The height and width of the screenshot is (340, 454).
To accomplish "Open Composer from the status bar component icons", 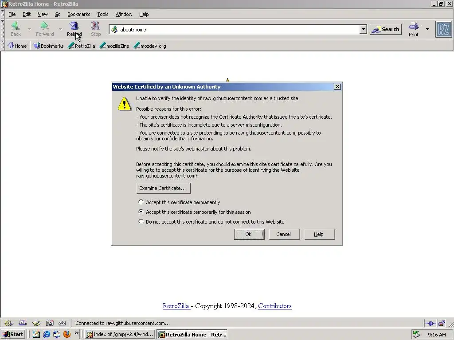I will click(x=36, y=323).
